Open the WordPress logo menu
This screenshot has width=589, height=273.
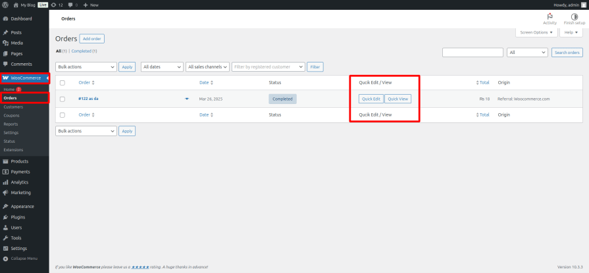pyautogui.click(x=5, y=5)
